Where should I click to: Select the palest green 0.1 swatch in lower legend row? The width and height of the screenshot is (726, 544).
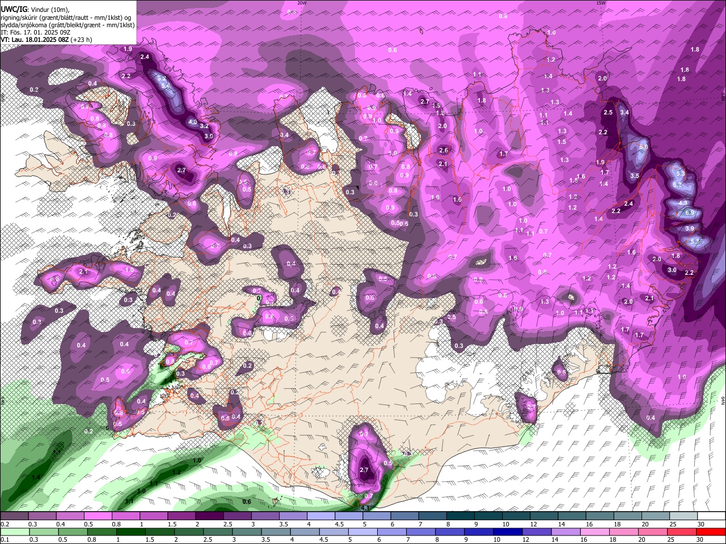point(14,532)
